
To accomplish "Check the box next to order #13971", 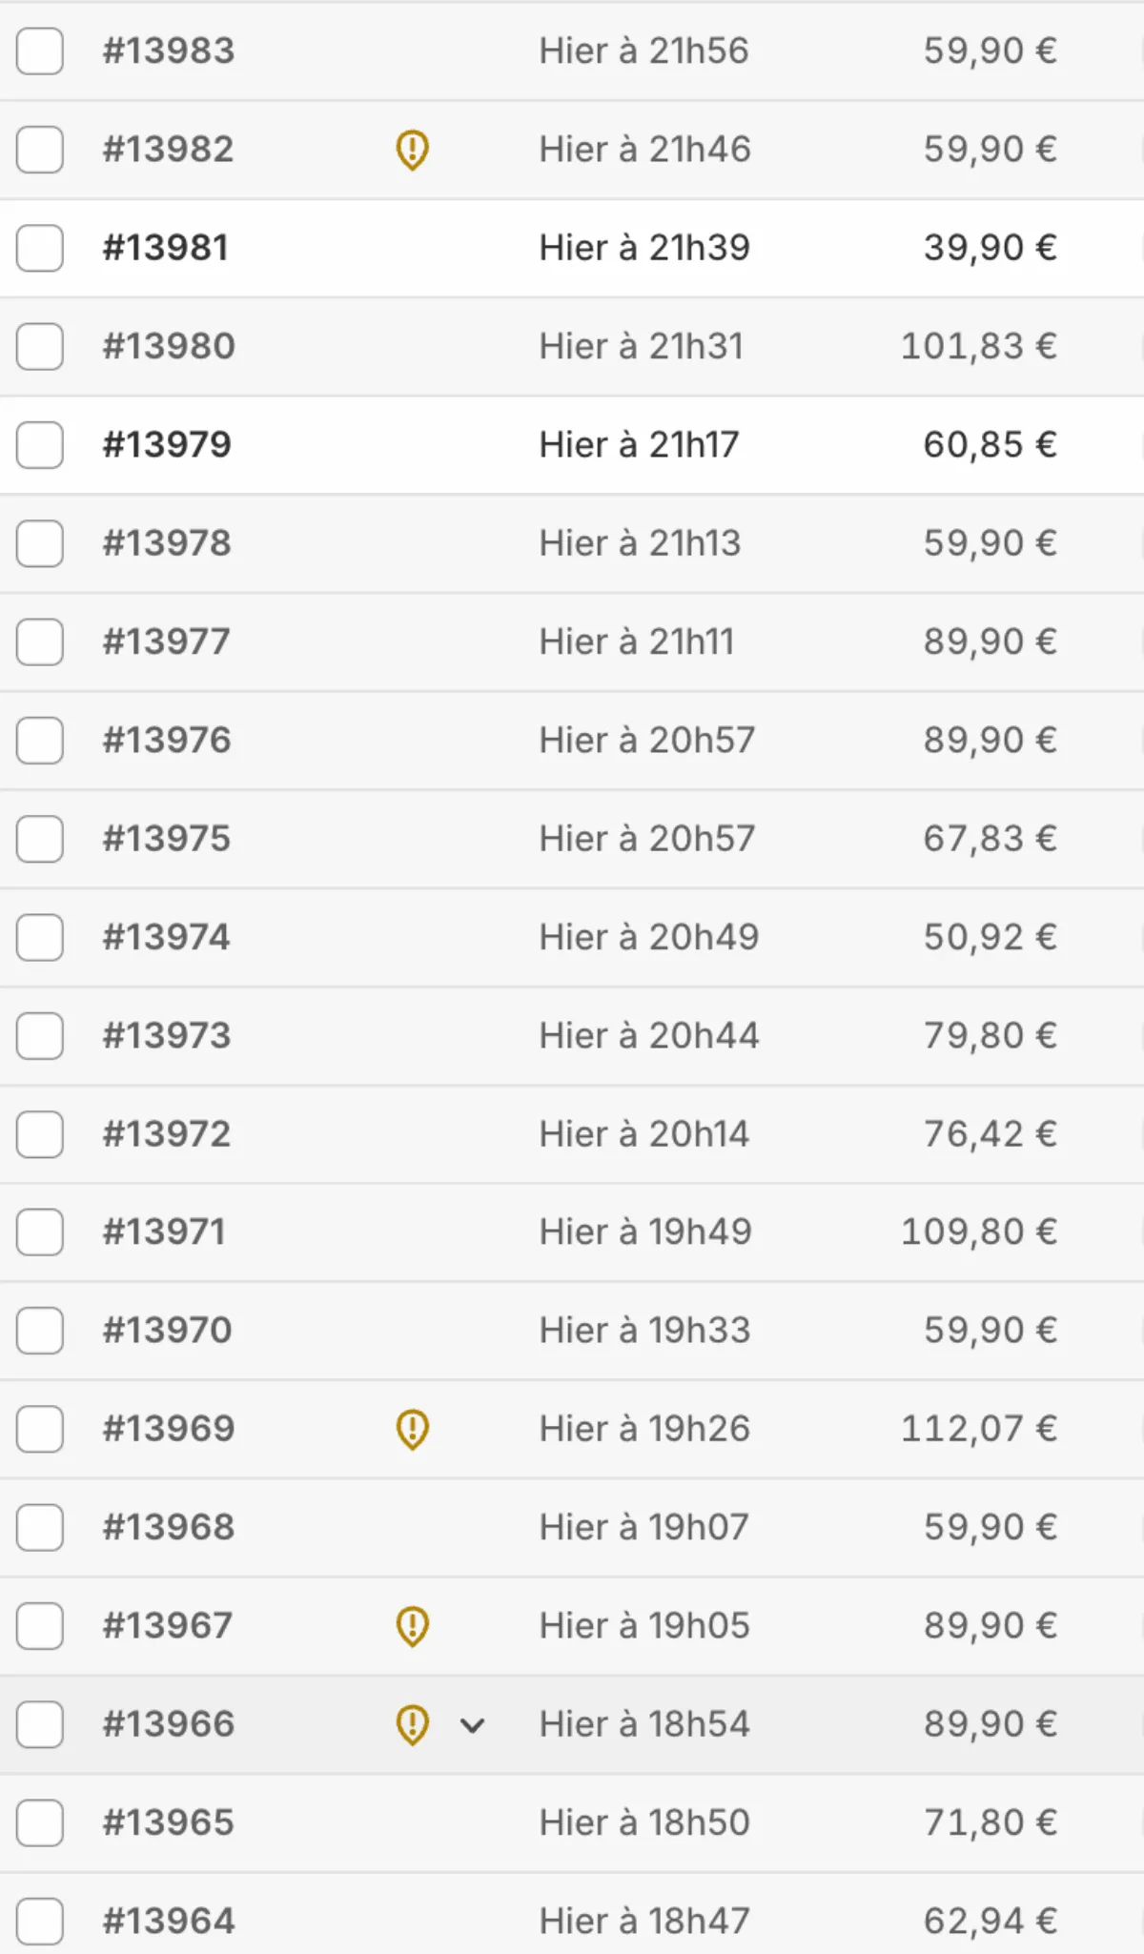I will point(40,1232).
